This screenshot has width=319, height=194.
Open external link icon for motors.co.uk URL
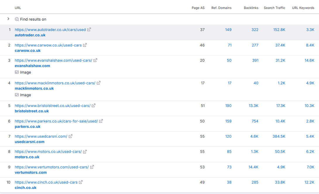point(85,152)
